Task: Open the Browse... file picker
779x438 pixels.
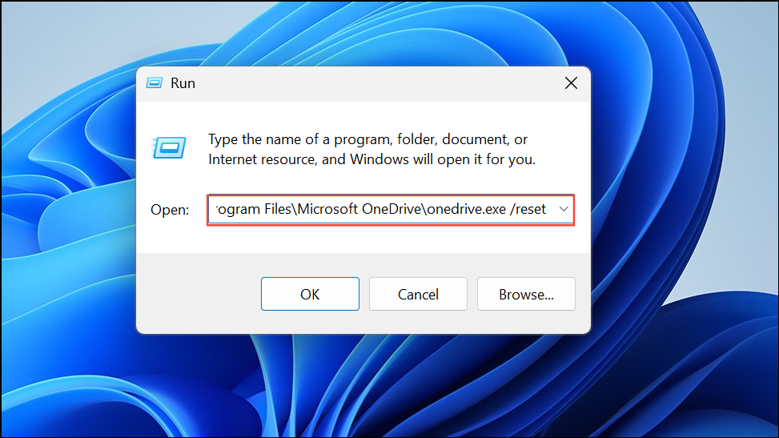Action: (526, 295)
